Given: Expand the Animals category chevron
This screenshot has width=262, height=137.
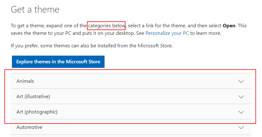Looking at the screenshot, I should point(241,81).
